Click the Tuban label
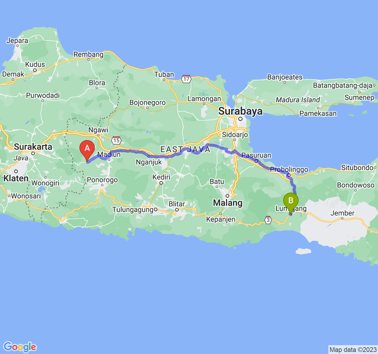Image resolution: width=378 pixels, height=354 pixels. [164, 75]
